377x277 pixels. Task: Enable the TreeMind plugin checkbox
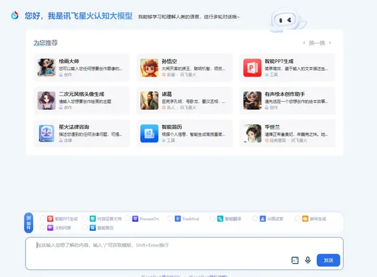tap(170, 219)
